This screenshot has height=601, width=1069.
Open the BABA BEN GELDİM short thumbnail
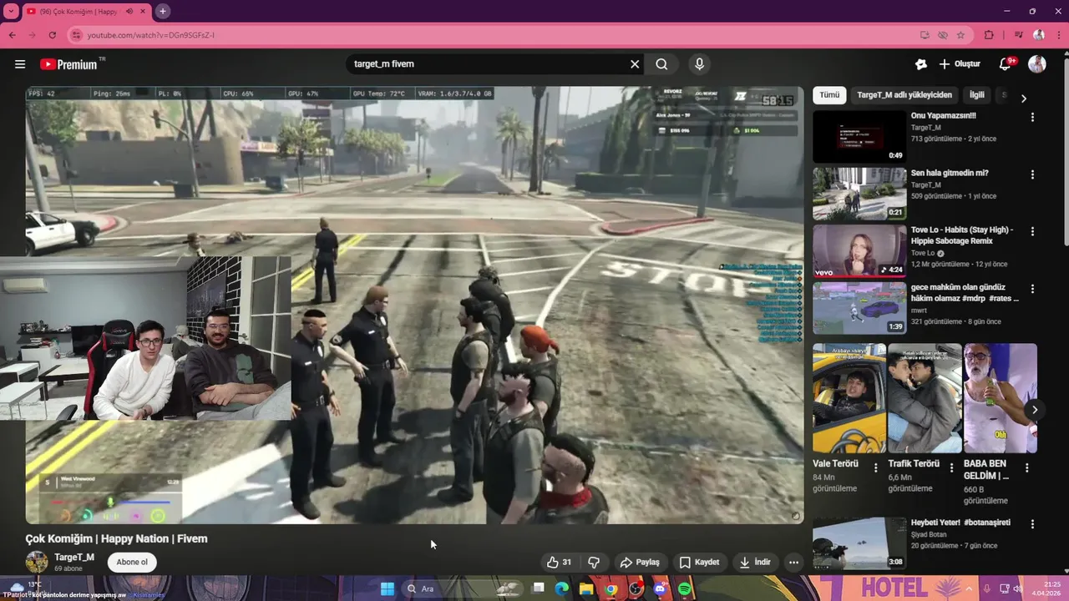coord(1001,398)
